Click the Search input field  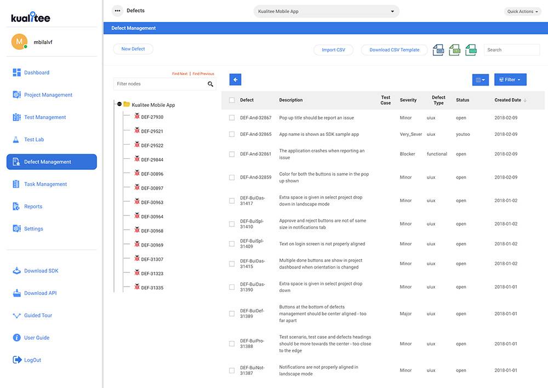click(511, 50)
